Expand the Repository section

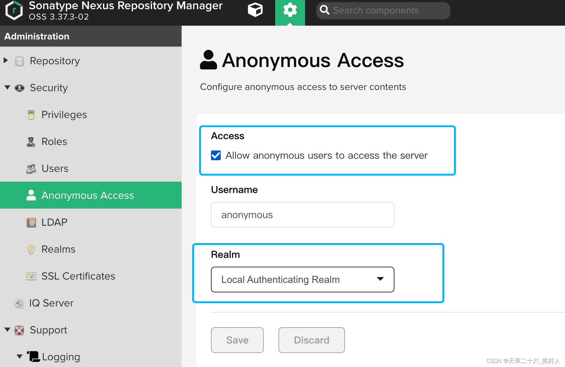[5, 60]
